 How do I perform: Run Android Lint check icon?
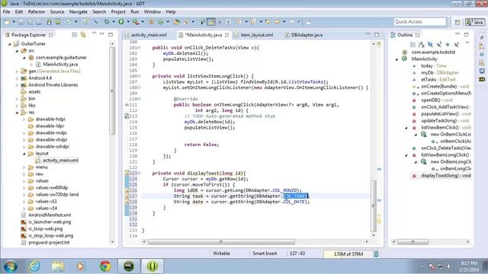69,22
